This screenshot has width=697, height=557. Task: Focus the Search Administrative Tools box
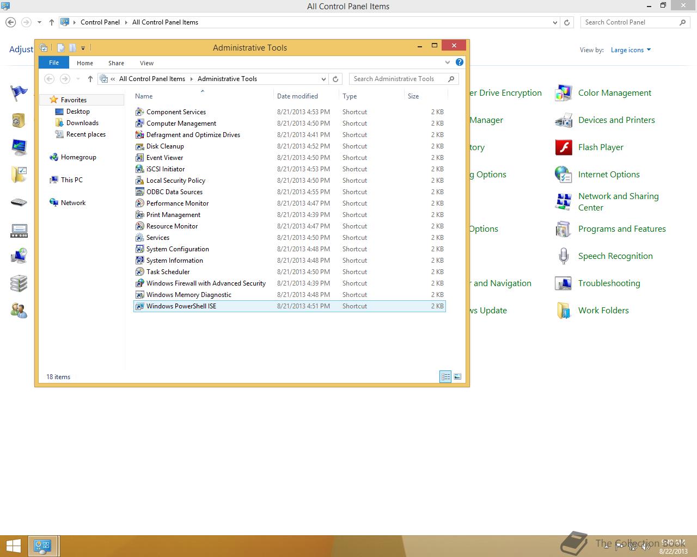[x=404, y=79]
